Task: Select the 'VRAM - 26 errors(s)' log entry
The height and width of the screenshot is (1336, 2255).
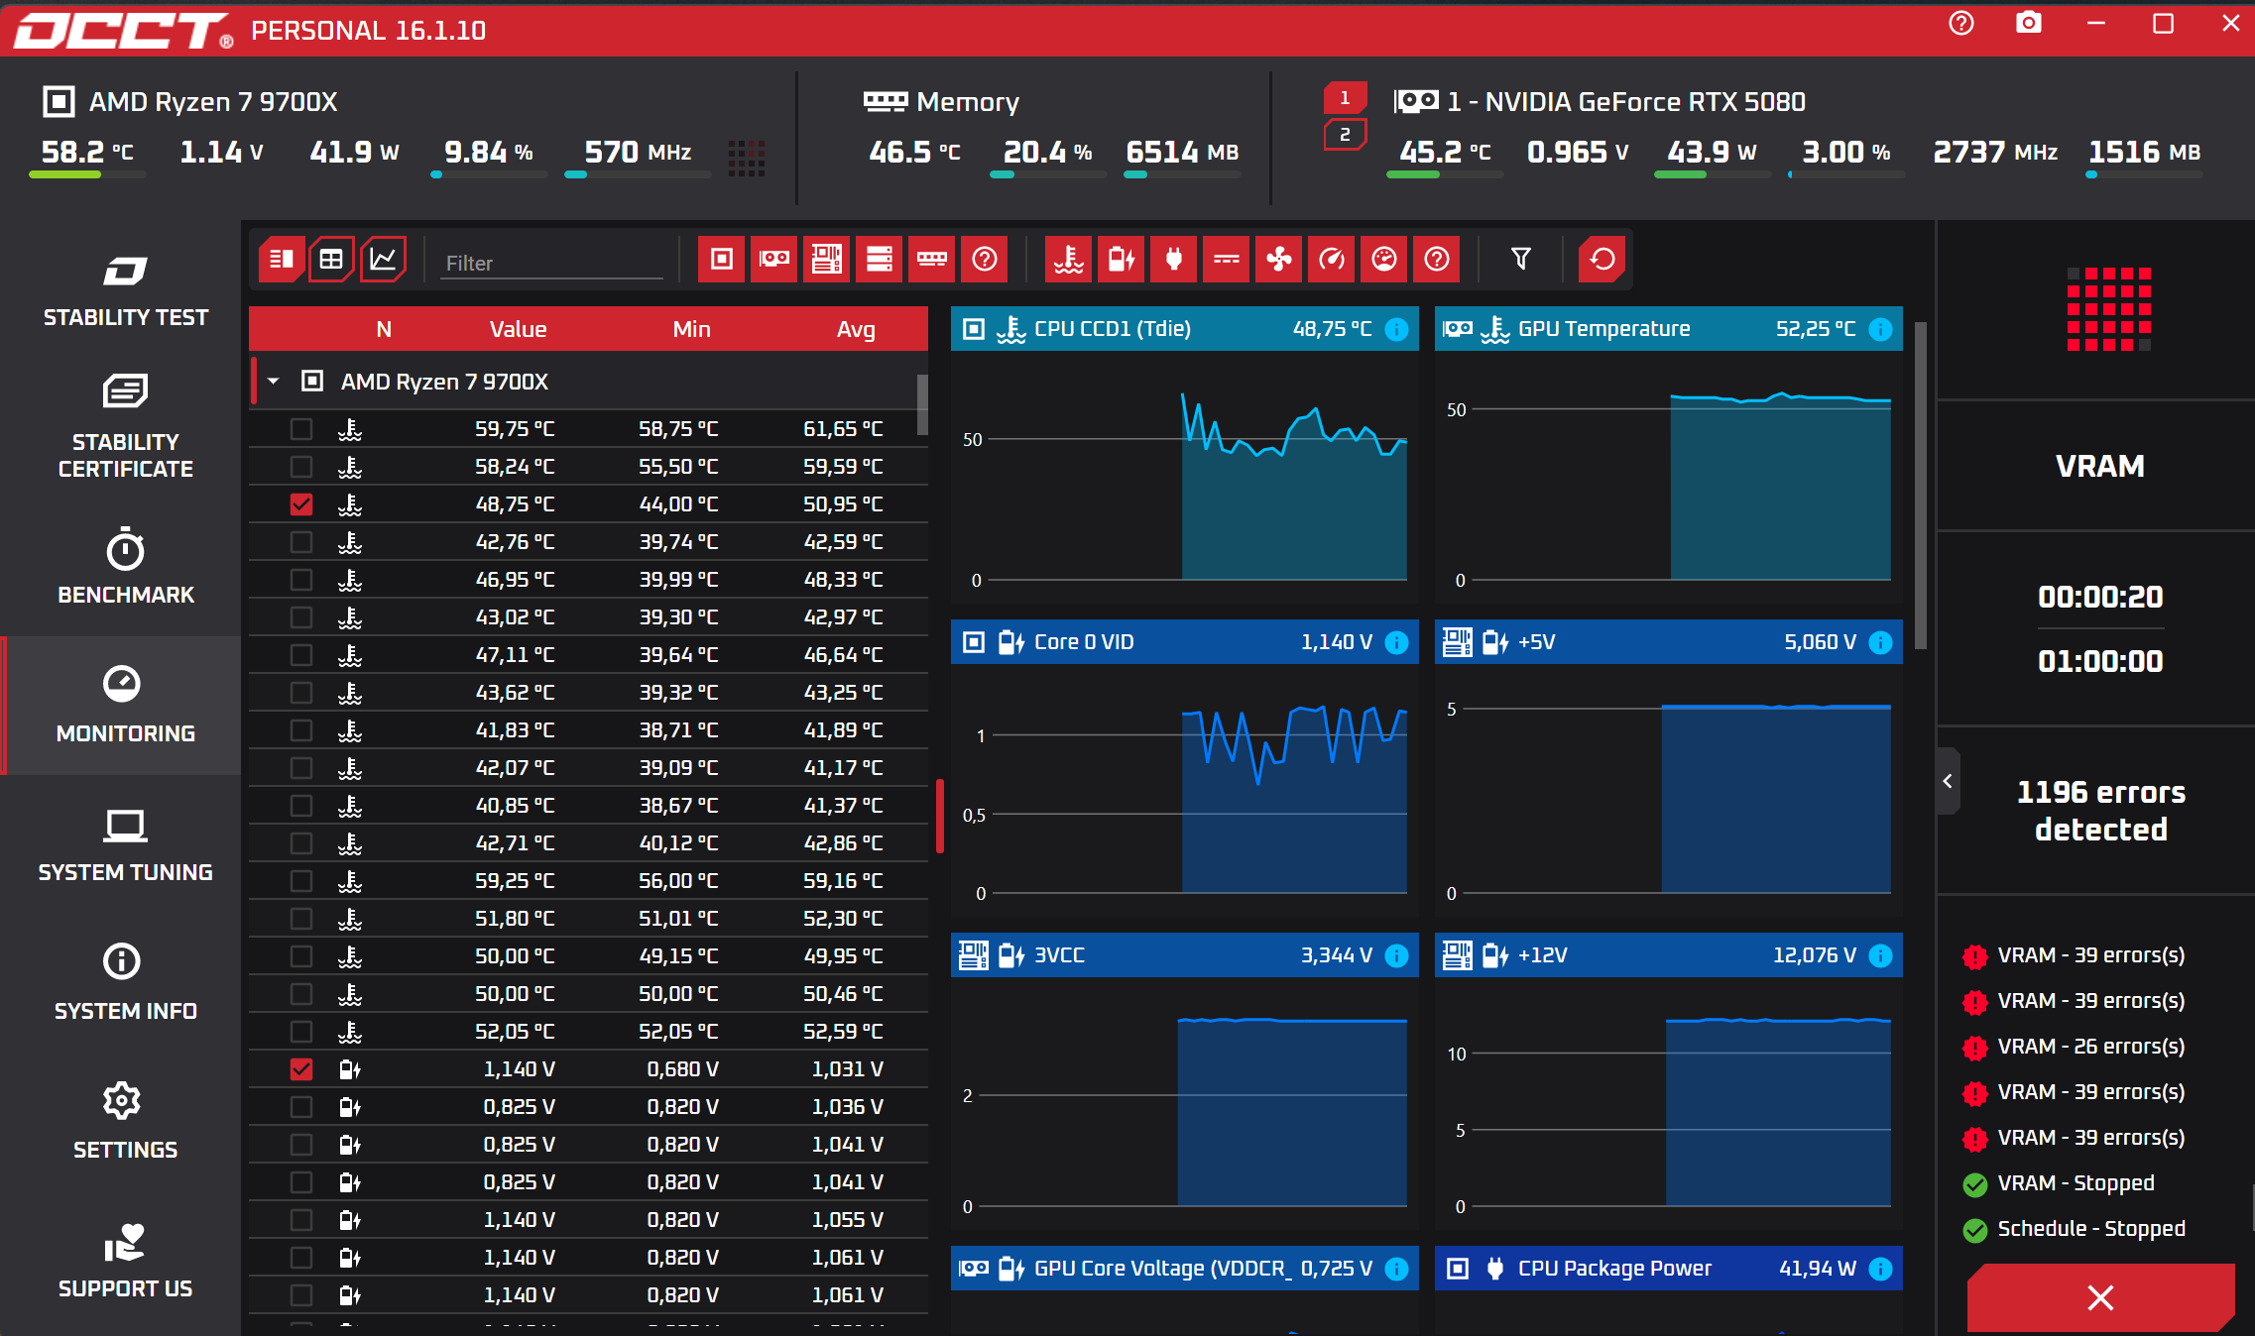Action: pyautogui.click(x=2074, y=1047)
